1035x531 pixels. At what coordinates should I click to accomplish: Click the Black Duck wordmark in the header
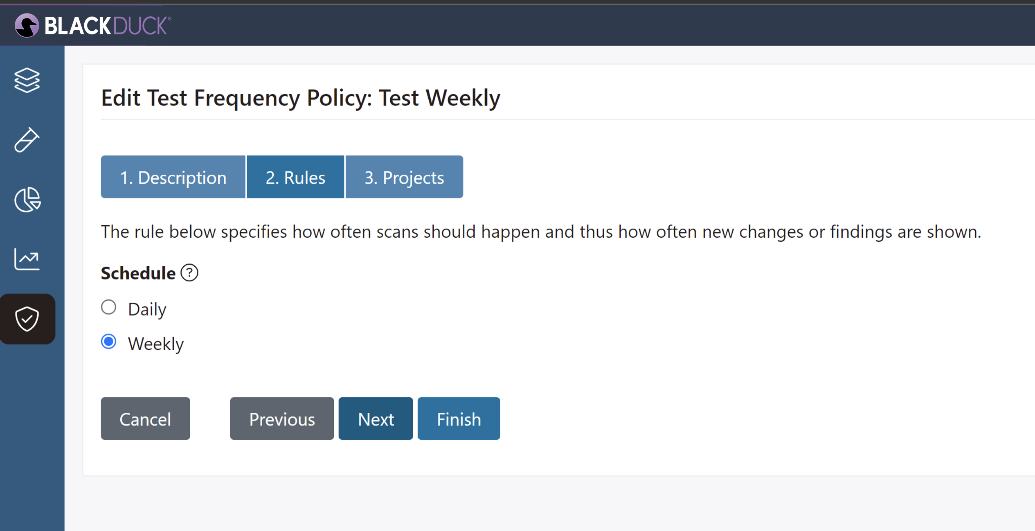click(x=107, y=25)
